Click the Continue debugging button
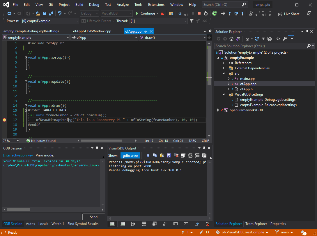Screen dimensions: 317x236 (145, 14)
